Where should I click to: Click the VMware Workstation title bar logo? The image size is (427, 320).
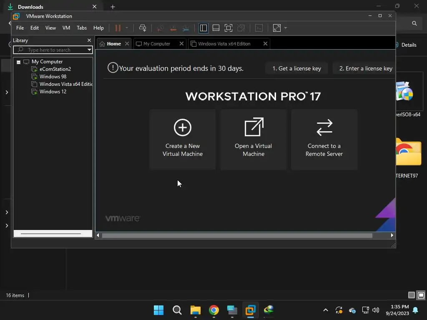tap(16, 16)
